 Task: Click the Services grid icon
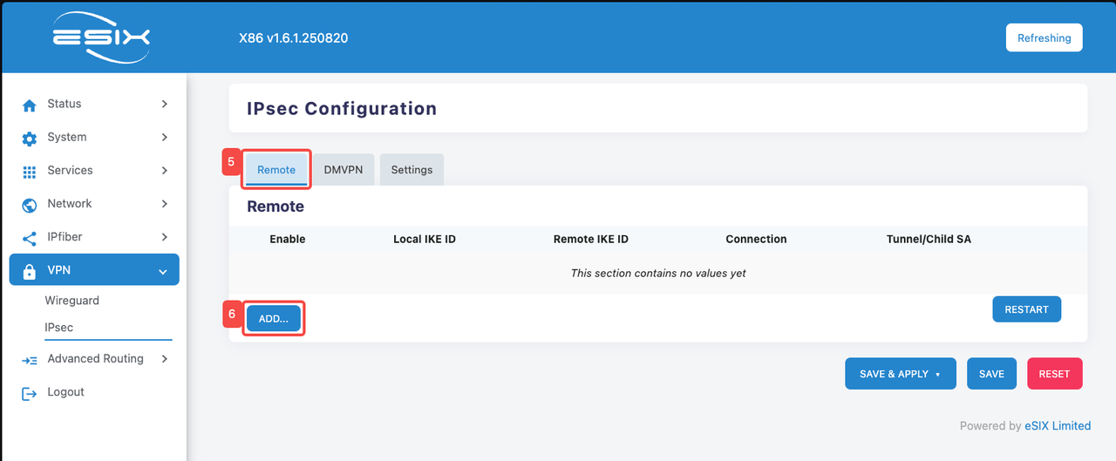[30, 172]
